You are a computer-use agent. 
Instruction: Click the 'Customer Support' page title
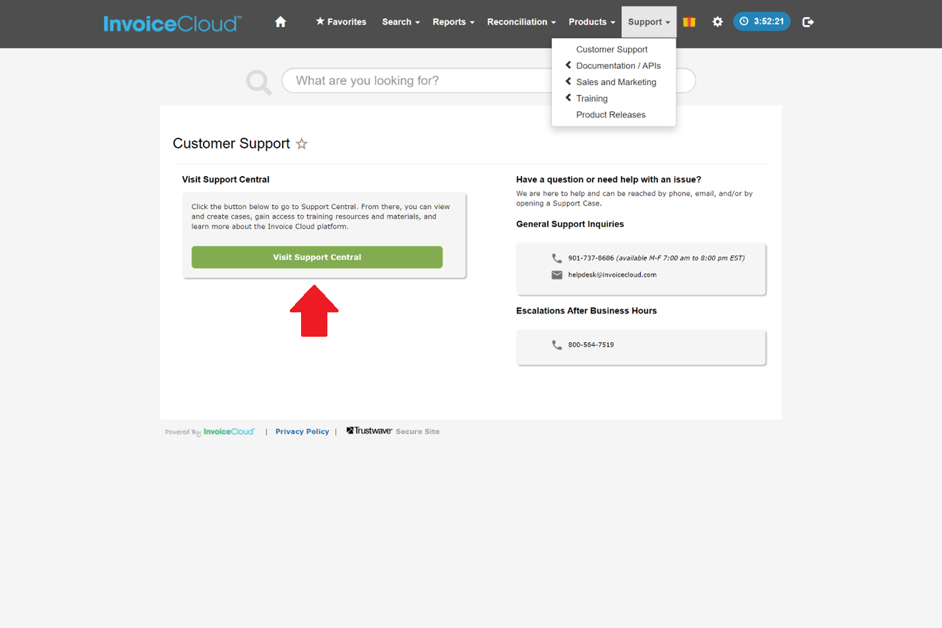pyautogui.click(x=231, y=144)
